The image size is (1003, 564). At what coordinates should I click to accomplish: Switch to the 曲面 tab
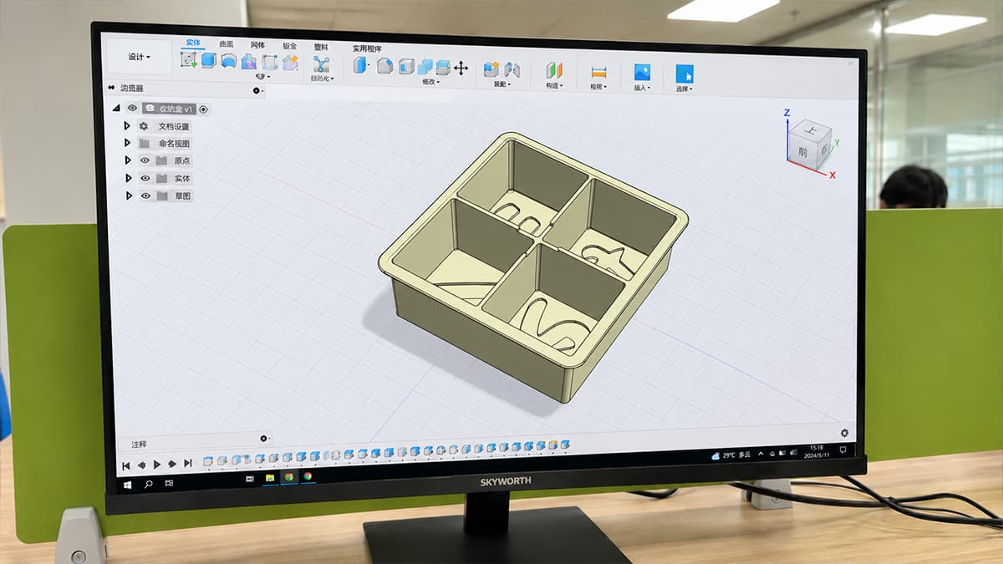point(227,43)
